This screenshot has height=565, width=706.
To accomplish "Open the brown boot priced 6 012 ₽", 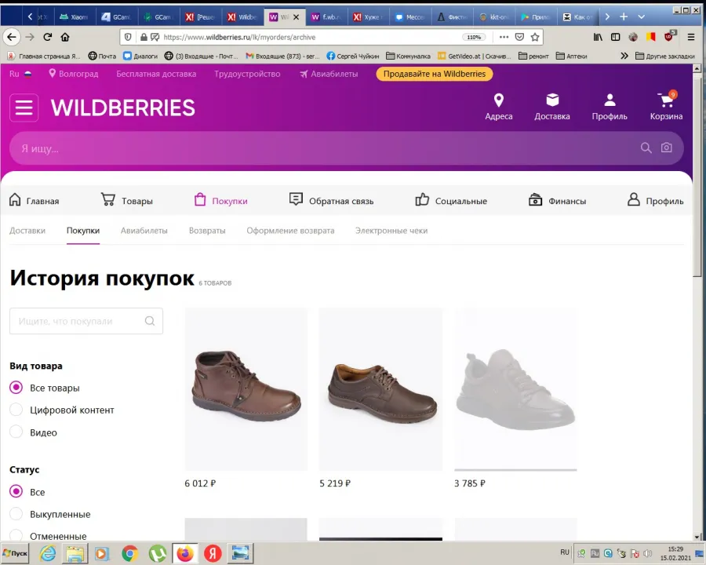I will click(246, 389).
